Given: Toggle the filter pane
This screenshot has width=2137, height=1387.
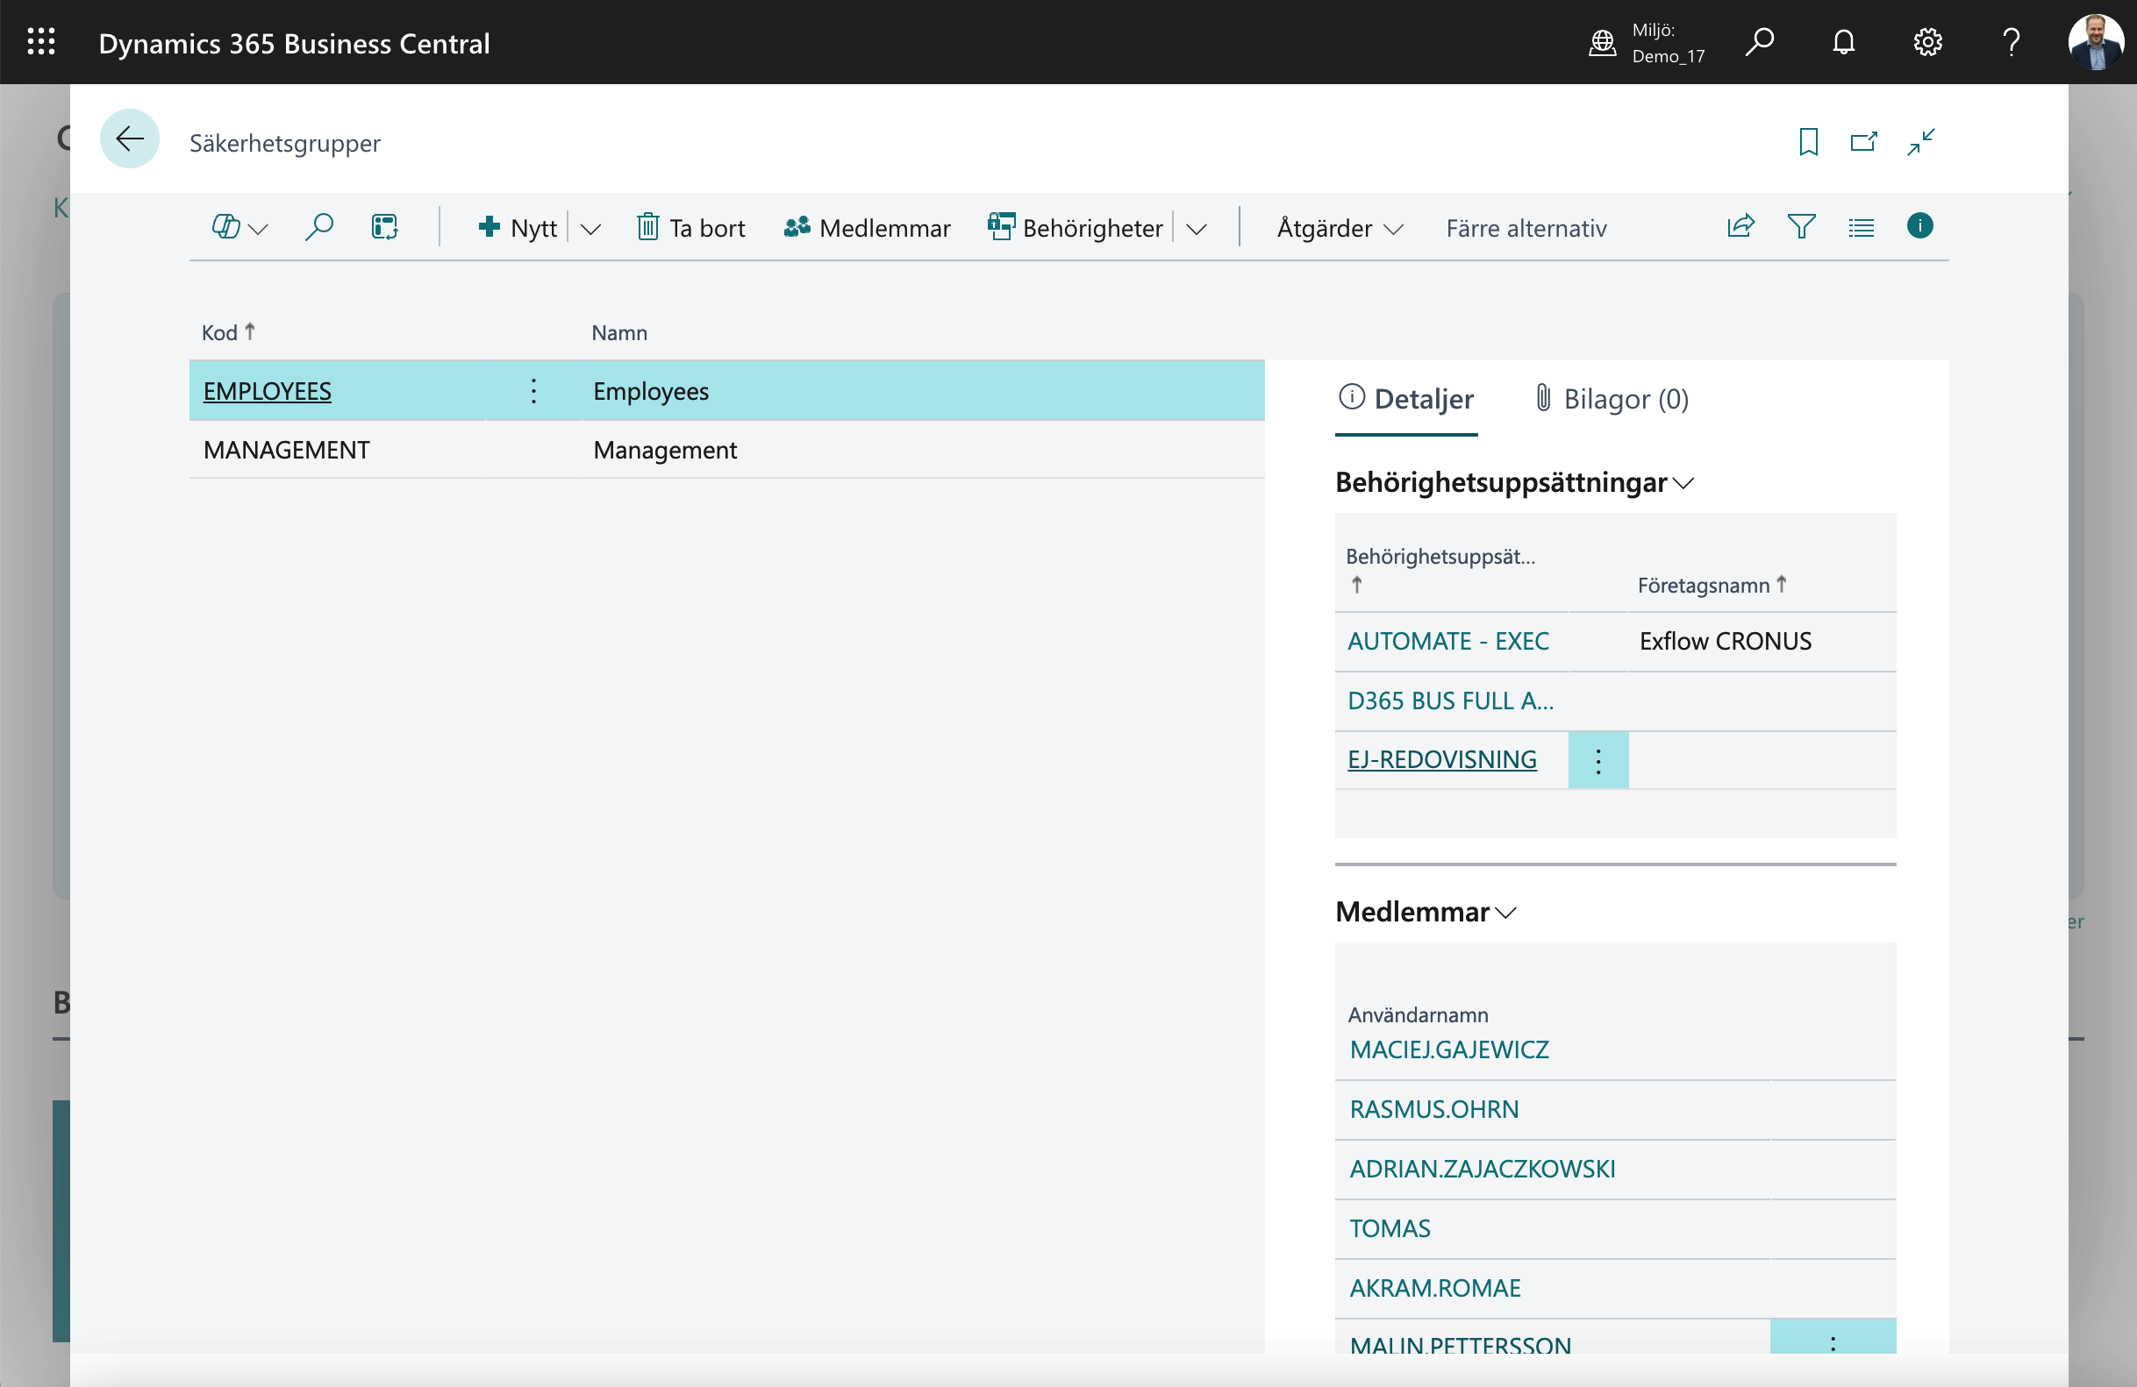Looking at the screenshot, I should point(1801,226).
